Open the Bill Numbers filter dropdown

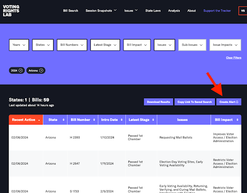pos(72,45)
